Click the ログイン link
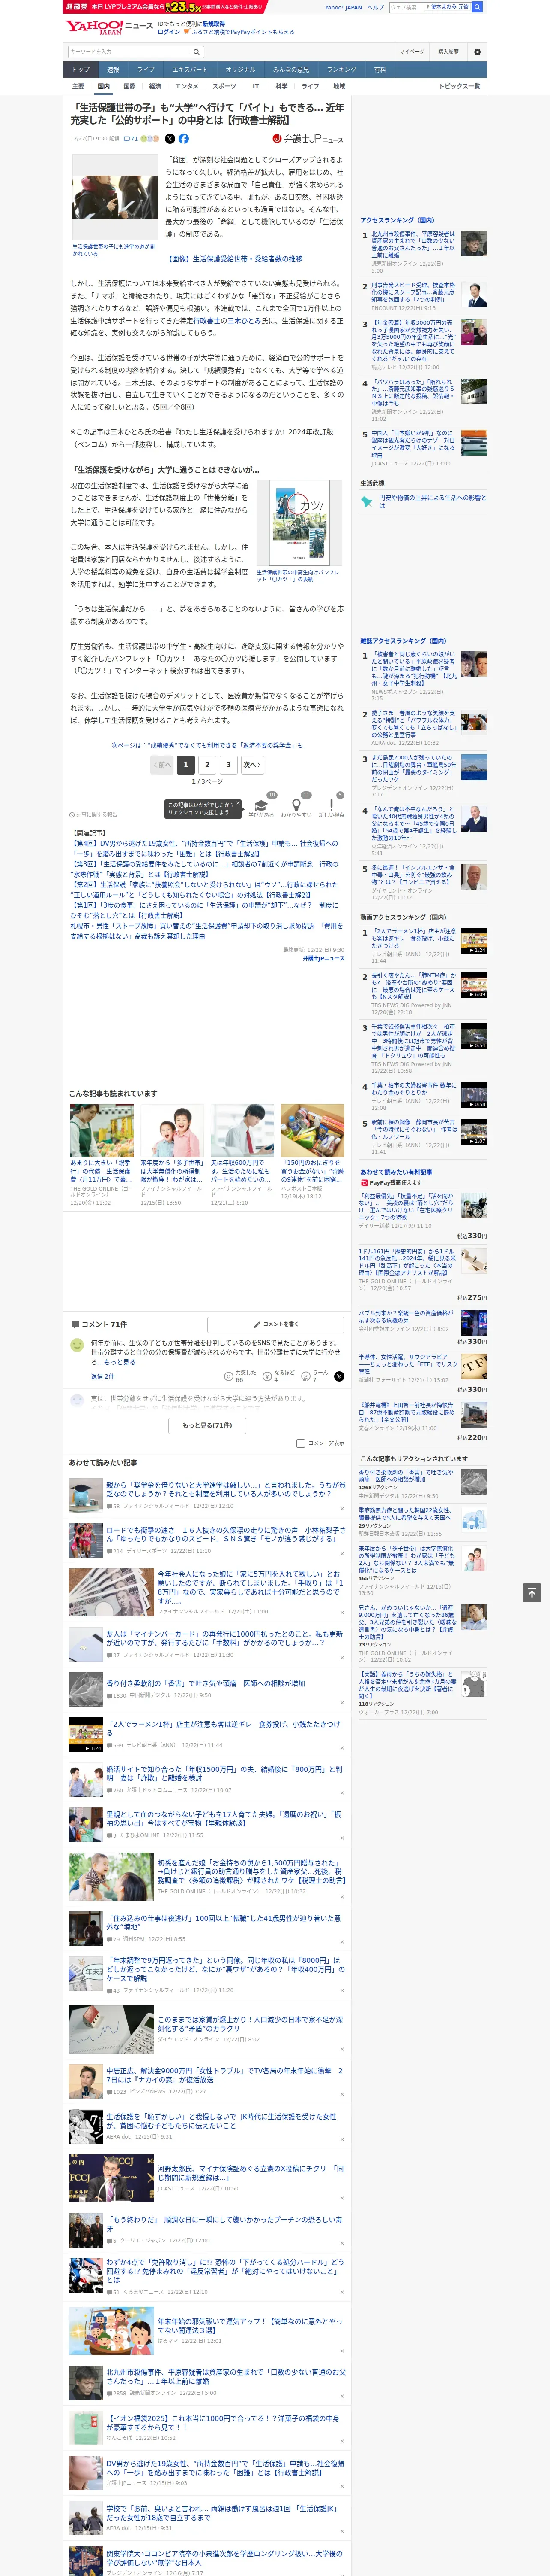Screen dimensions: 550x2576 click(x=169, y=32)
